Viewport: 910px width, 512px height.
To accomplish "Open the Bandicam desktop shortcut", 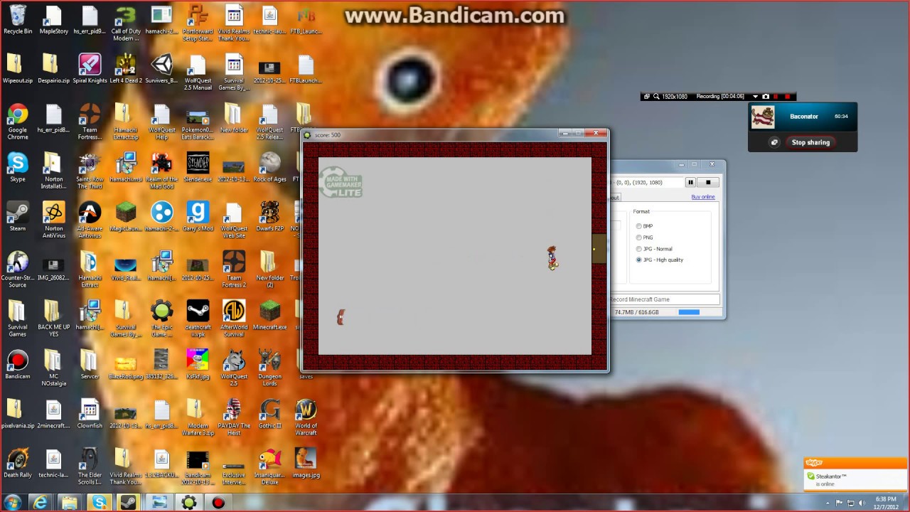I will (18, 365).
